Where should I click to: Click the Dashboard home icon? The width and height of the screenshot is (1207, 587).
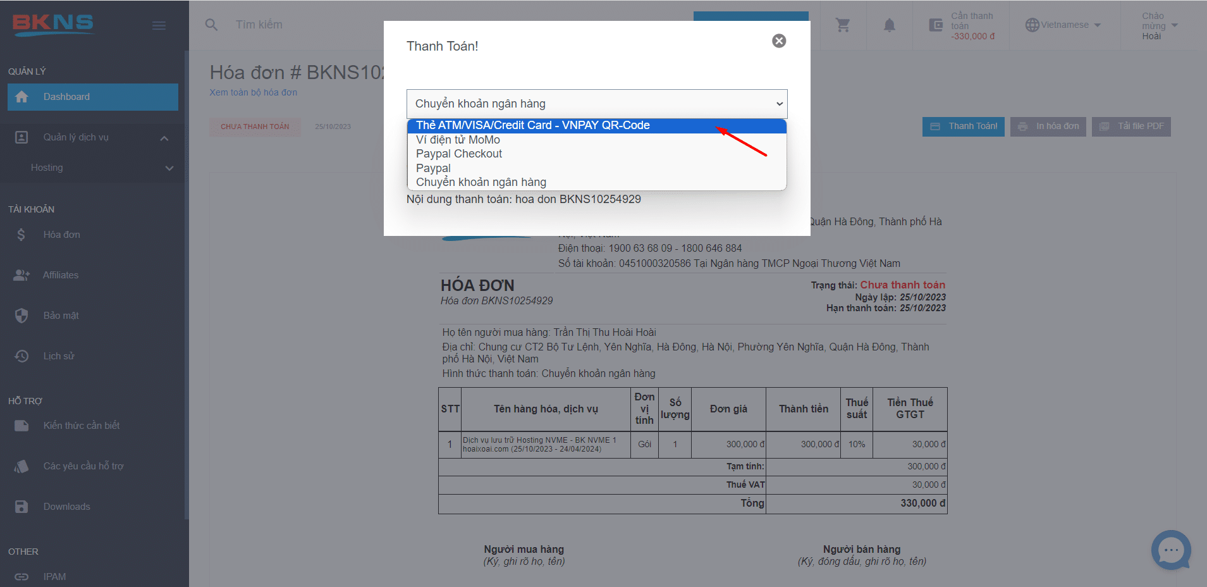click(21, 97)
